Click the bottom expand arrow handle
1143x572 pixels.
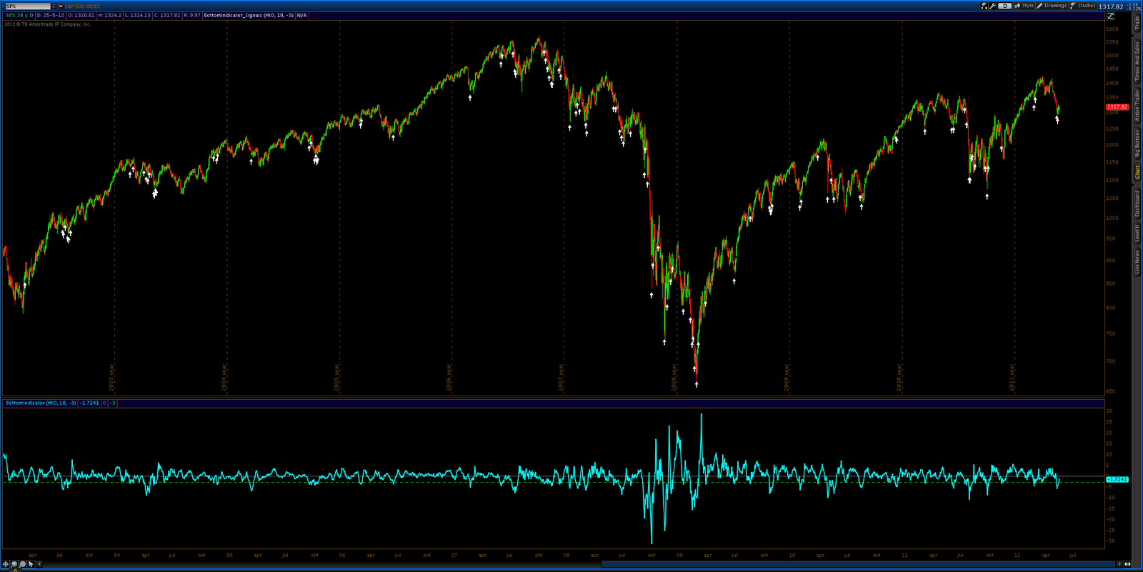(x=15, y=570)
